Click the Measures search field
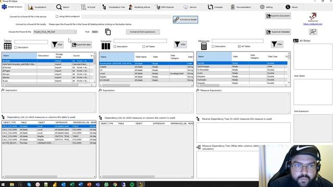This screenshot has width=333, height=187. coord(237,41)
